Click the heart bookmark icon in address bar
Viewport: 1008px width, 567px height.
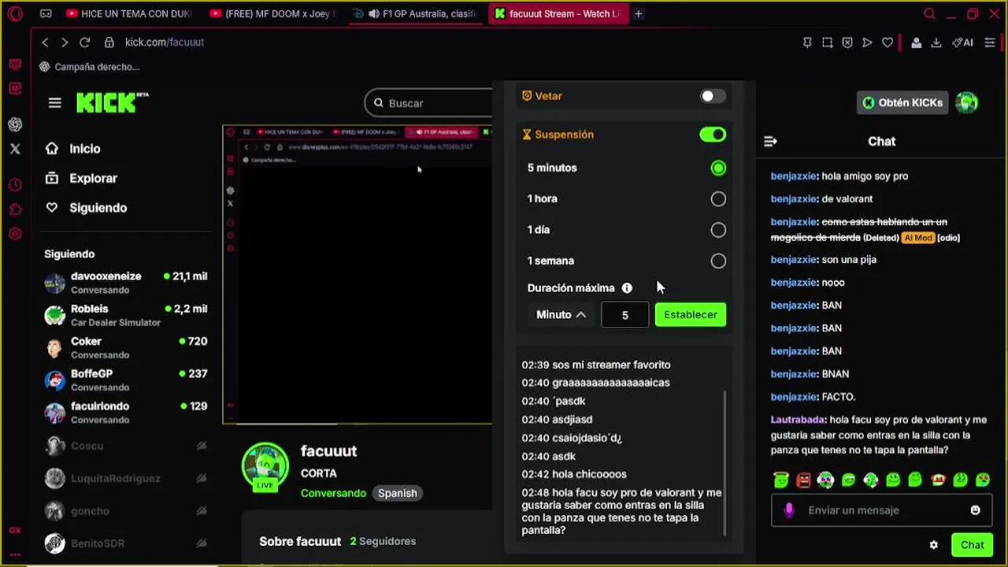click(888, 43)
